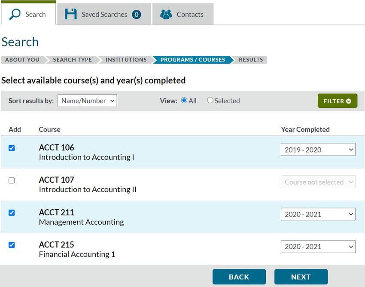
Task: Click the Next button
Action: [x=301, y=277]
